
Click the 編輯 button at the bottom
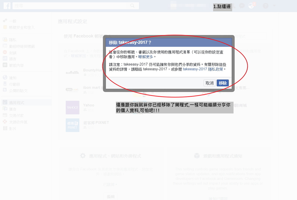[x=111, y=197]
